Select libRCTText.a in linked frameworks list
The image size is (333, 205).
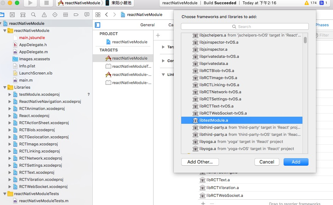pos(218,180)
